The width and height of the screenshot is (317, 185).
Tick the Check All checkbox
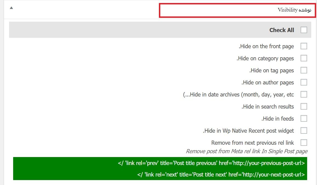tap(304, 30)
